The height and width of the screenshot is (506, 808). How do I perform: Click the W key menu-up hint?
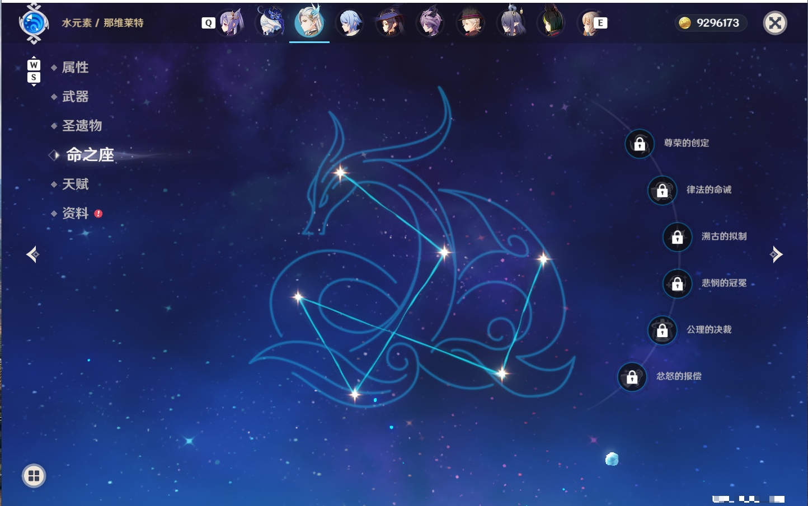[34, 65]
